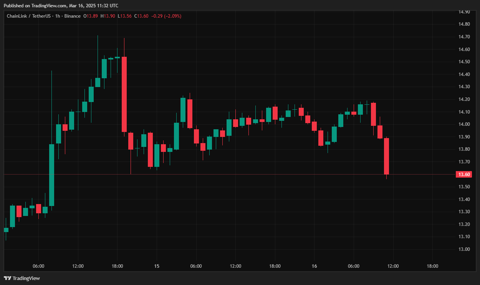Click the TradingView wordmark at bottom left
480x285 pixels.
(x=26, y=278)
